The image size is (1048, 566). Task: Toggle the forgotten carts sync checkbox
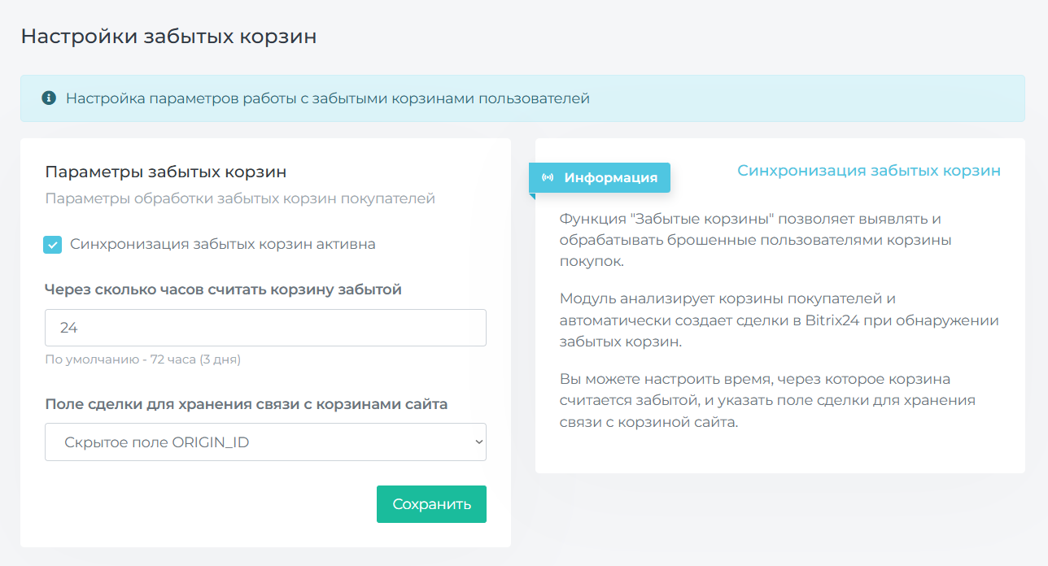pos(53,245)
